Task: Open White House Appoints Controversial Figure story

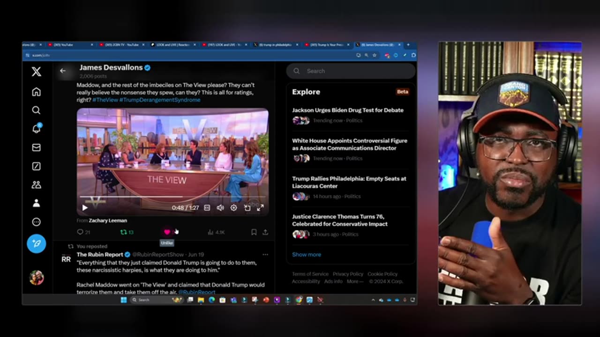Action: click(350, 144)
